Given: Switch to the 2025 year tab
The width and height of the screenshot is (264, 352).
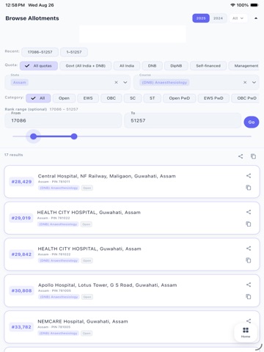Looking at the screenshot, I should 201,18.
